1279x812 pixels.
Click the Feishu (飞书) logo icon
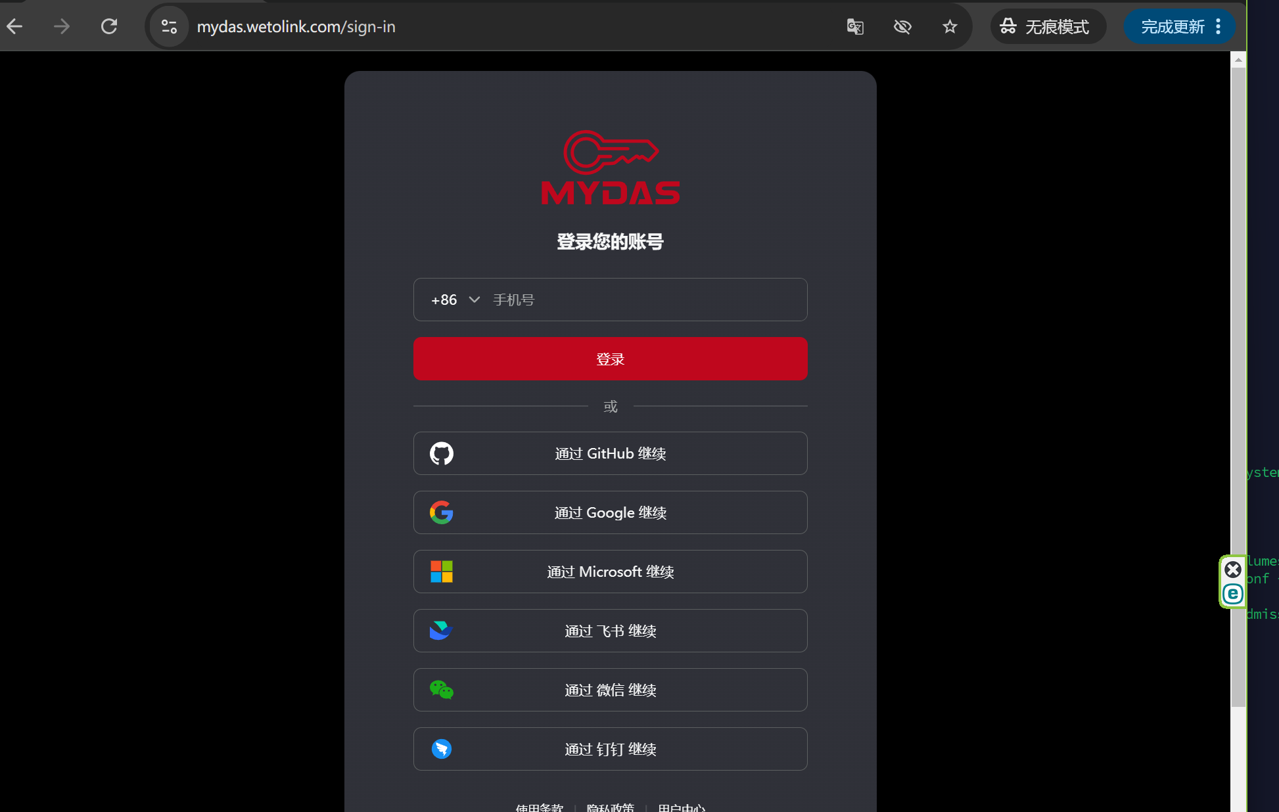pyautogui.click(x=441, y=631)
